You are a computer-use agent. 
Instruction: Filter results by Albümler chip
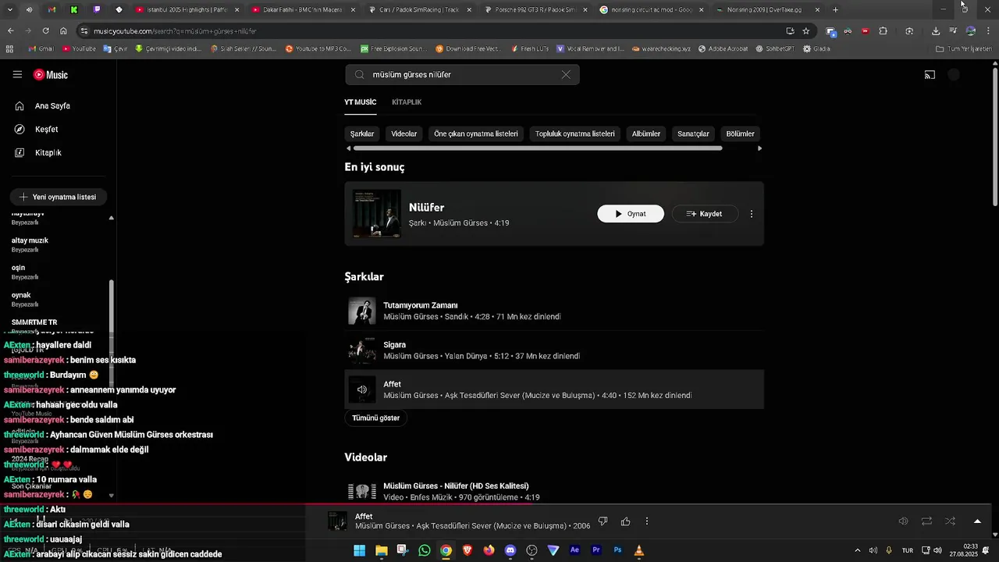click(646, 134)
